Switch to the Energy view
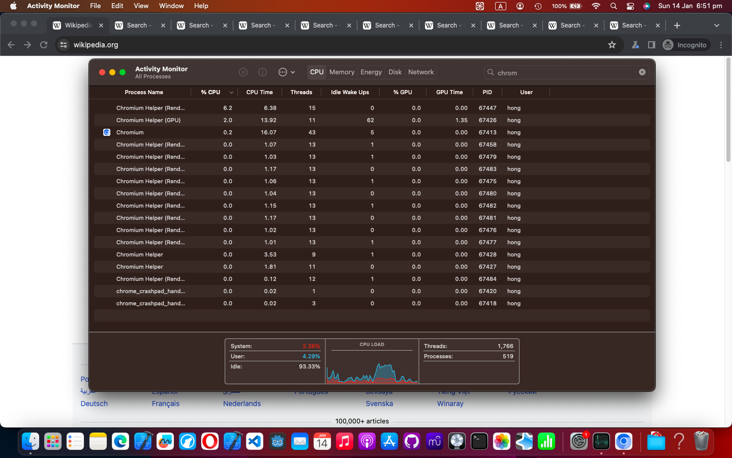This screenshot has height=458, width=732. (371, 72)
